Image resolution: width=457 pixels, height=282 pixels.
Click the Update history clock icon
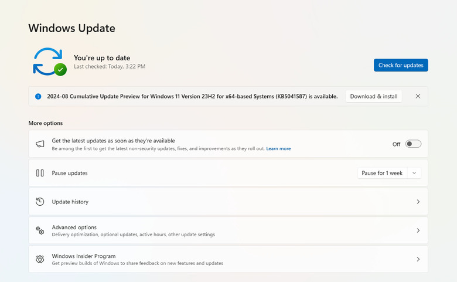40,202
